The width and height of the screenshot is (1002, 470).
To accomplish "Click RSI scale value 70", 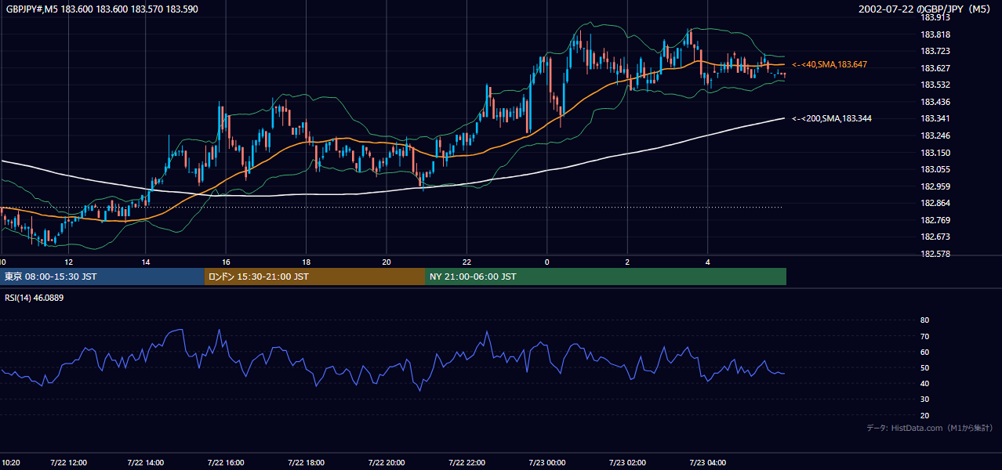I will [924, 336].
